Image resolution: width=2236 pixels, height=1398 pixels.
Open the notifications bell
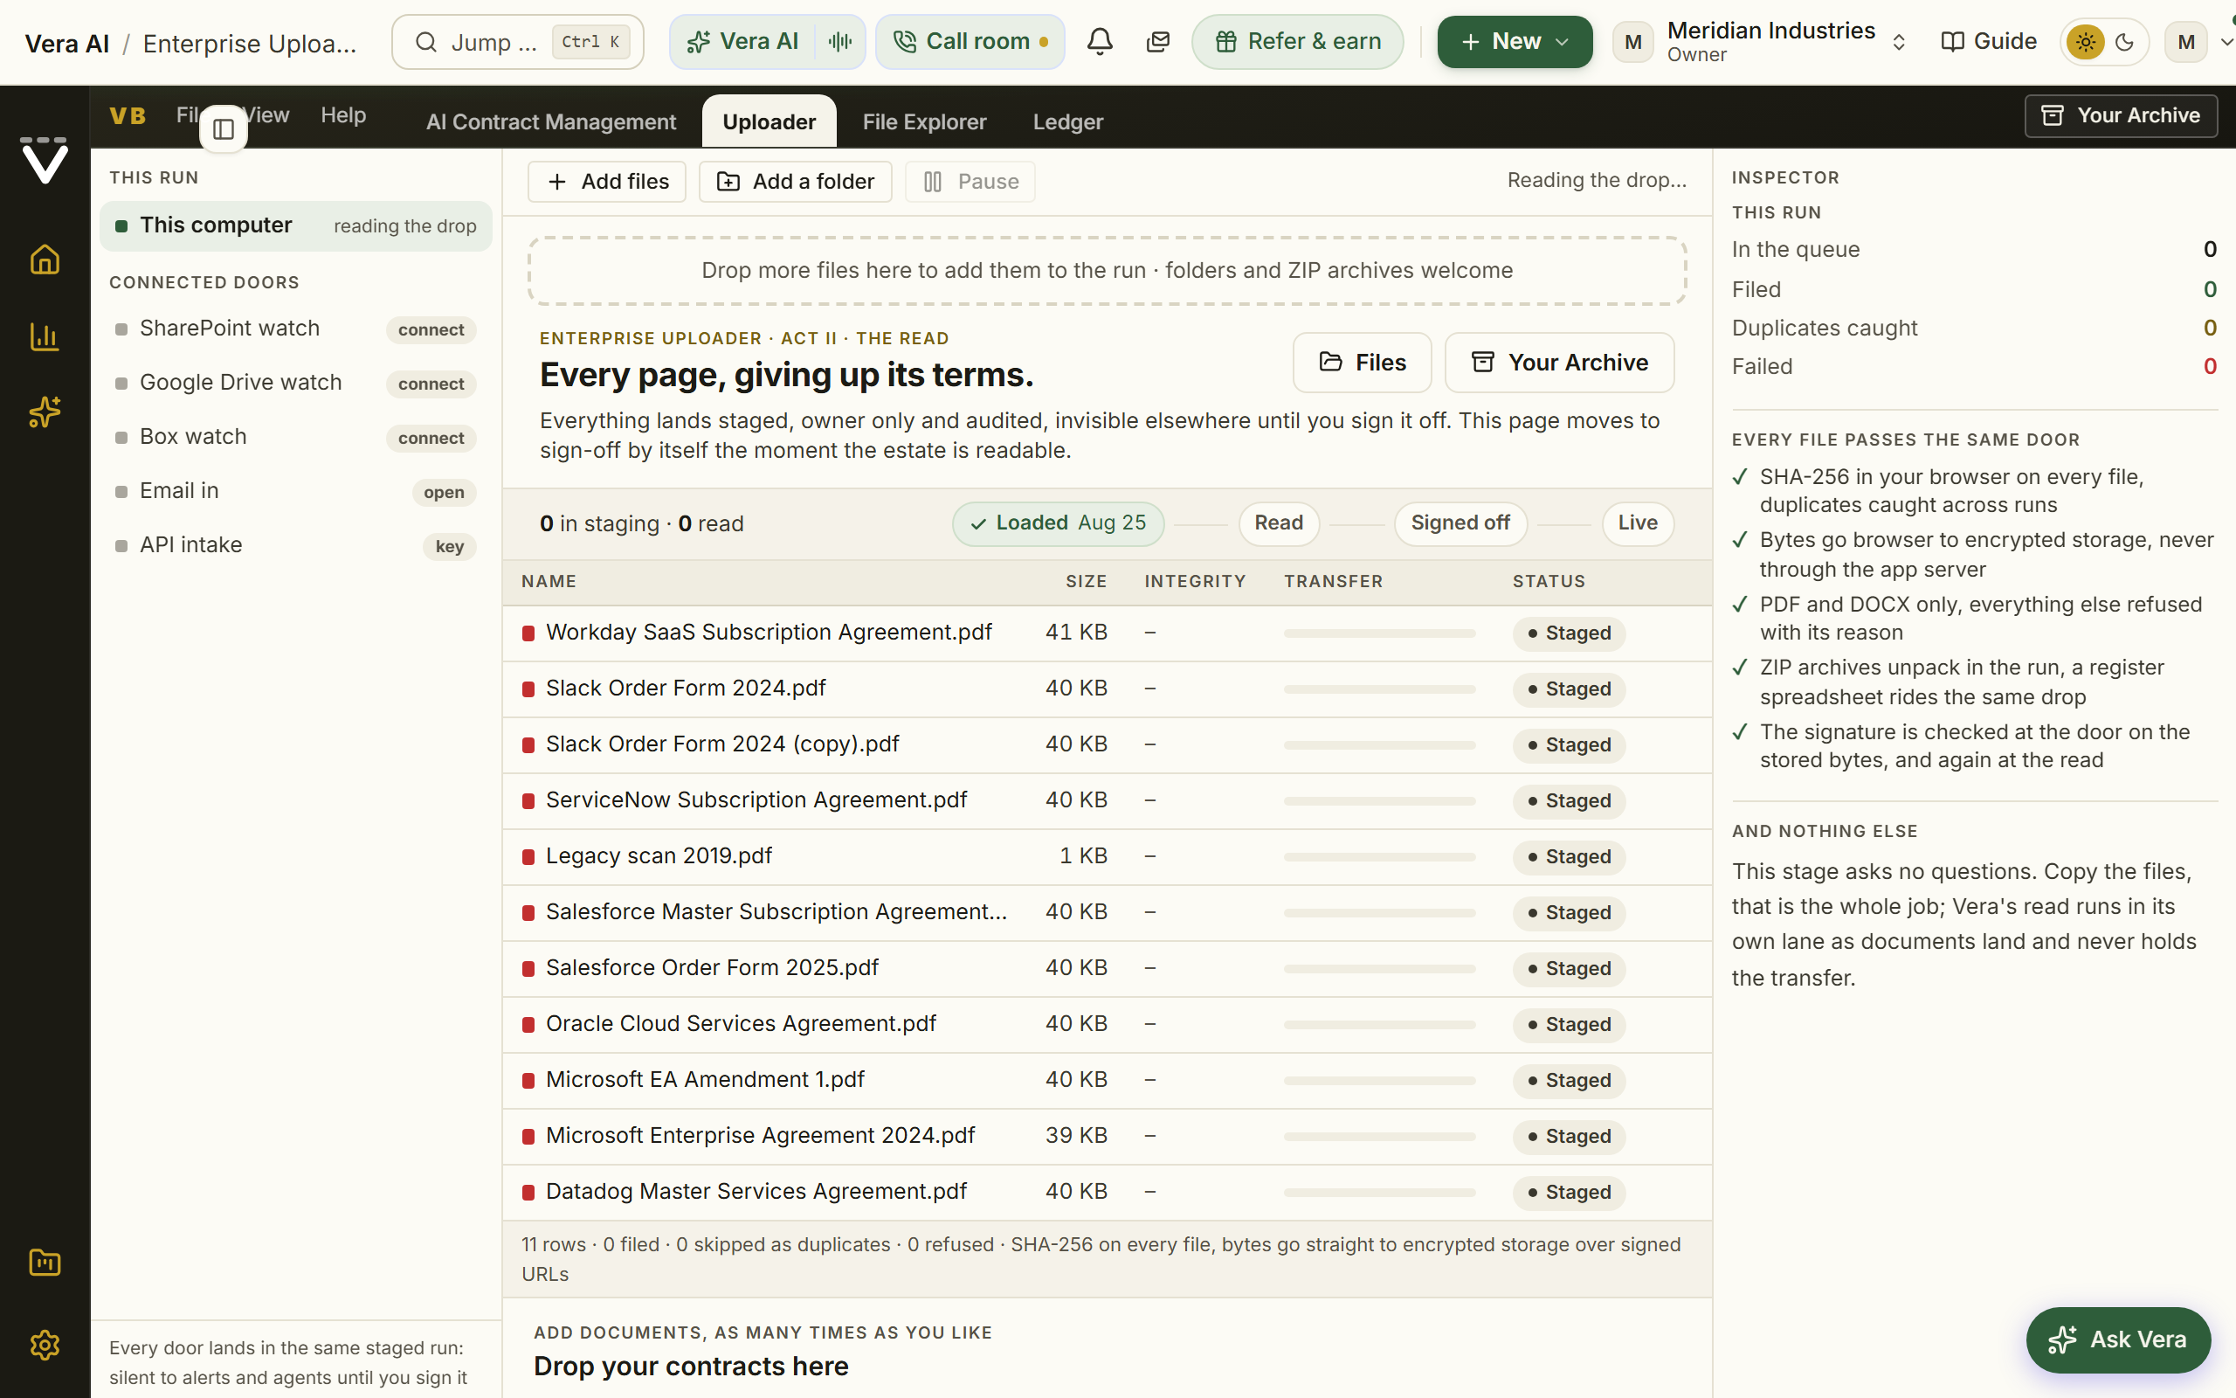tap(1100, 42)
